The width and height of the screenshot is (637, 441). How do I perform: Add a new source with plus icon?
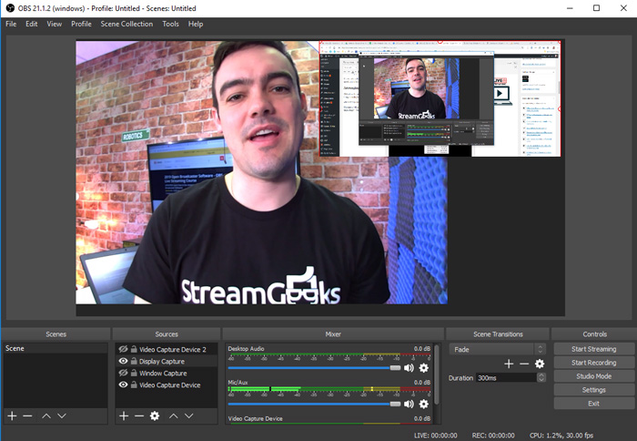pyautogui.click(x=124, y=415)
